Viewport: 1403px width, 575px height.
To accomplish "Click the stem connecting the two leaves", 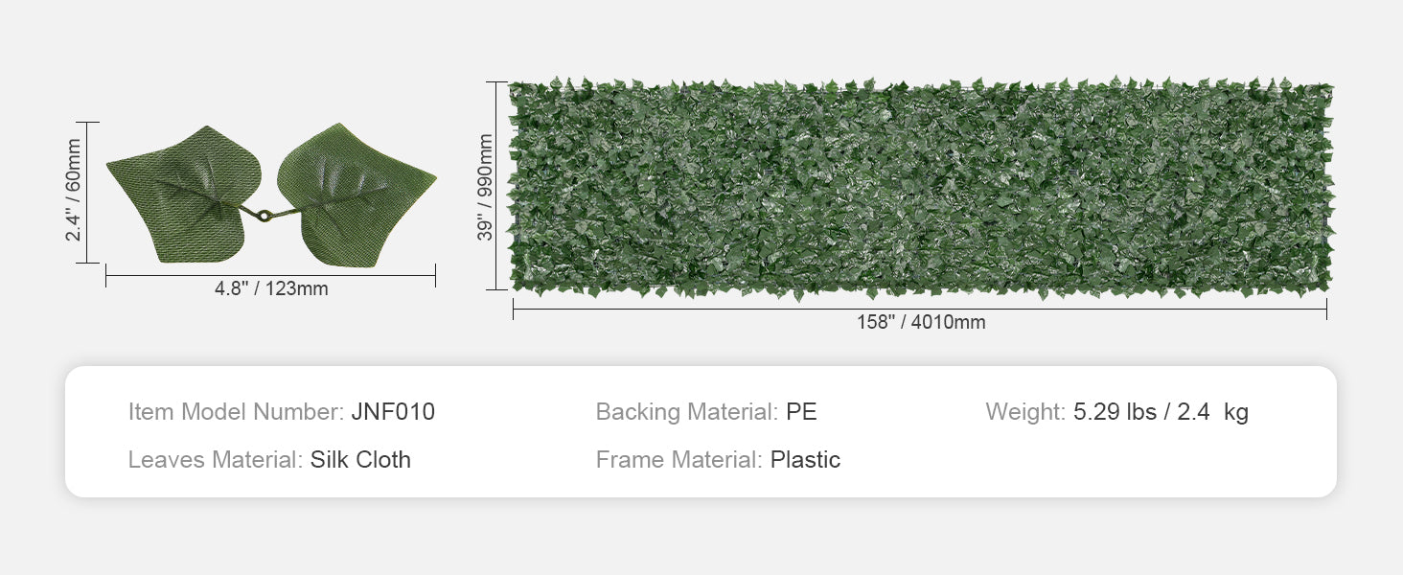I will (x=261, y=215).
